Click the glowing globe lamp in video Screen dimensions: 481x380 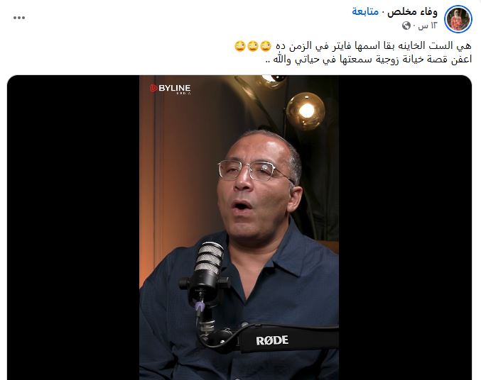[x=306, y=110]
